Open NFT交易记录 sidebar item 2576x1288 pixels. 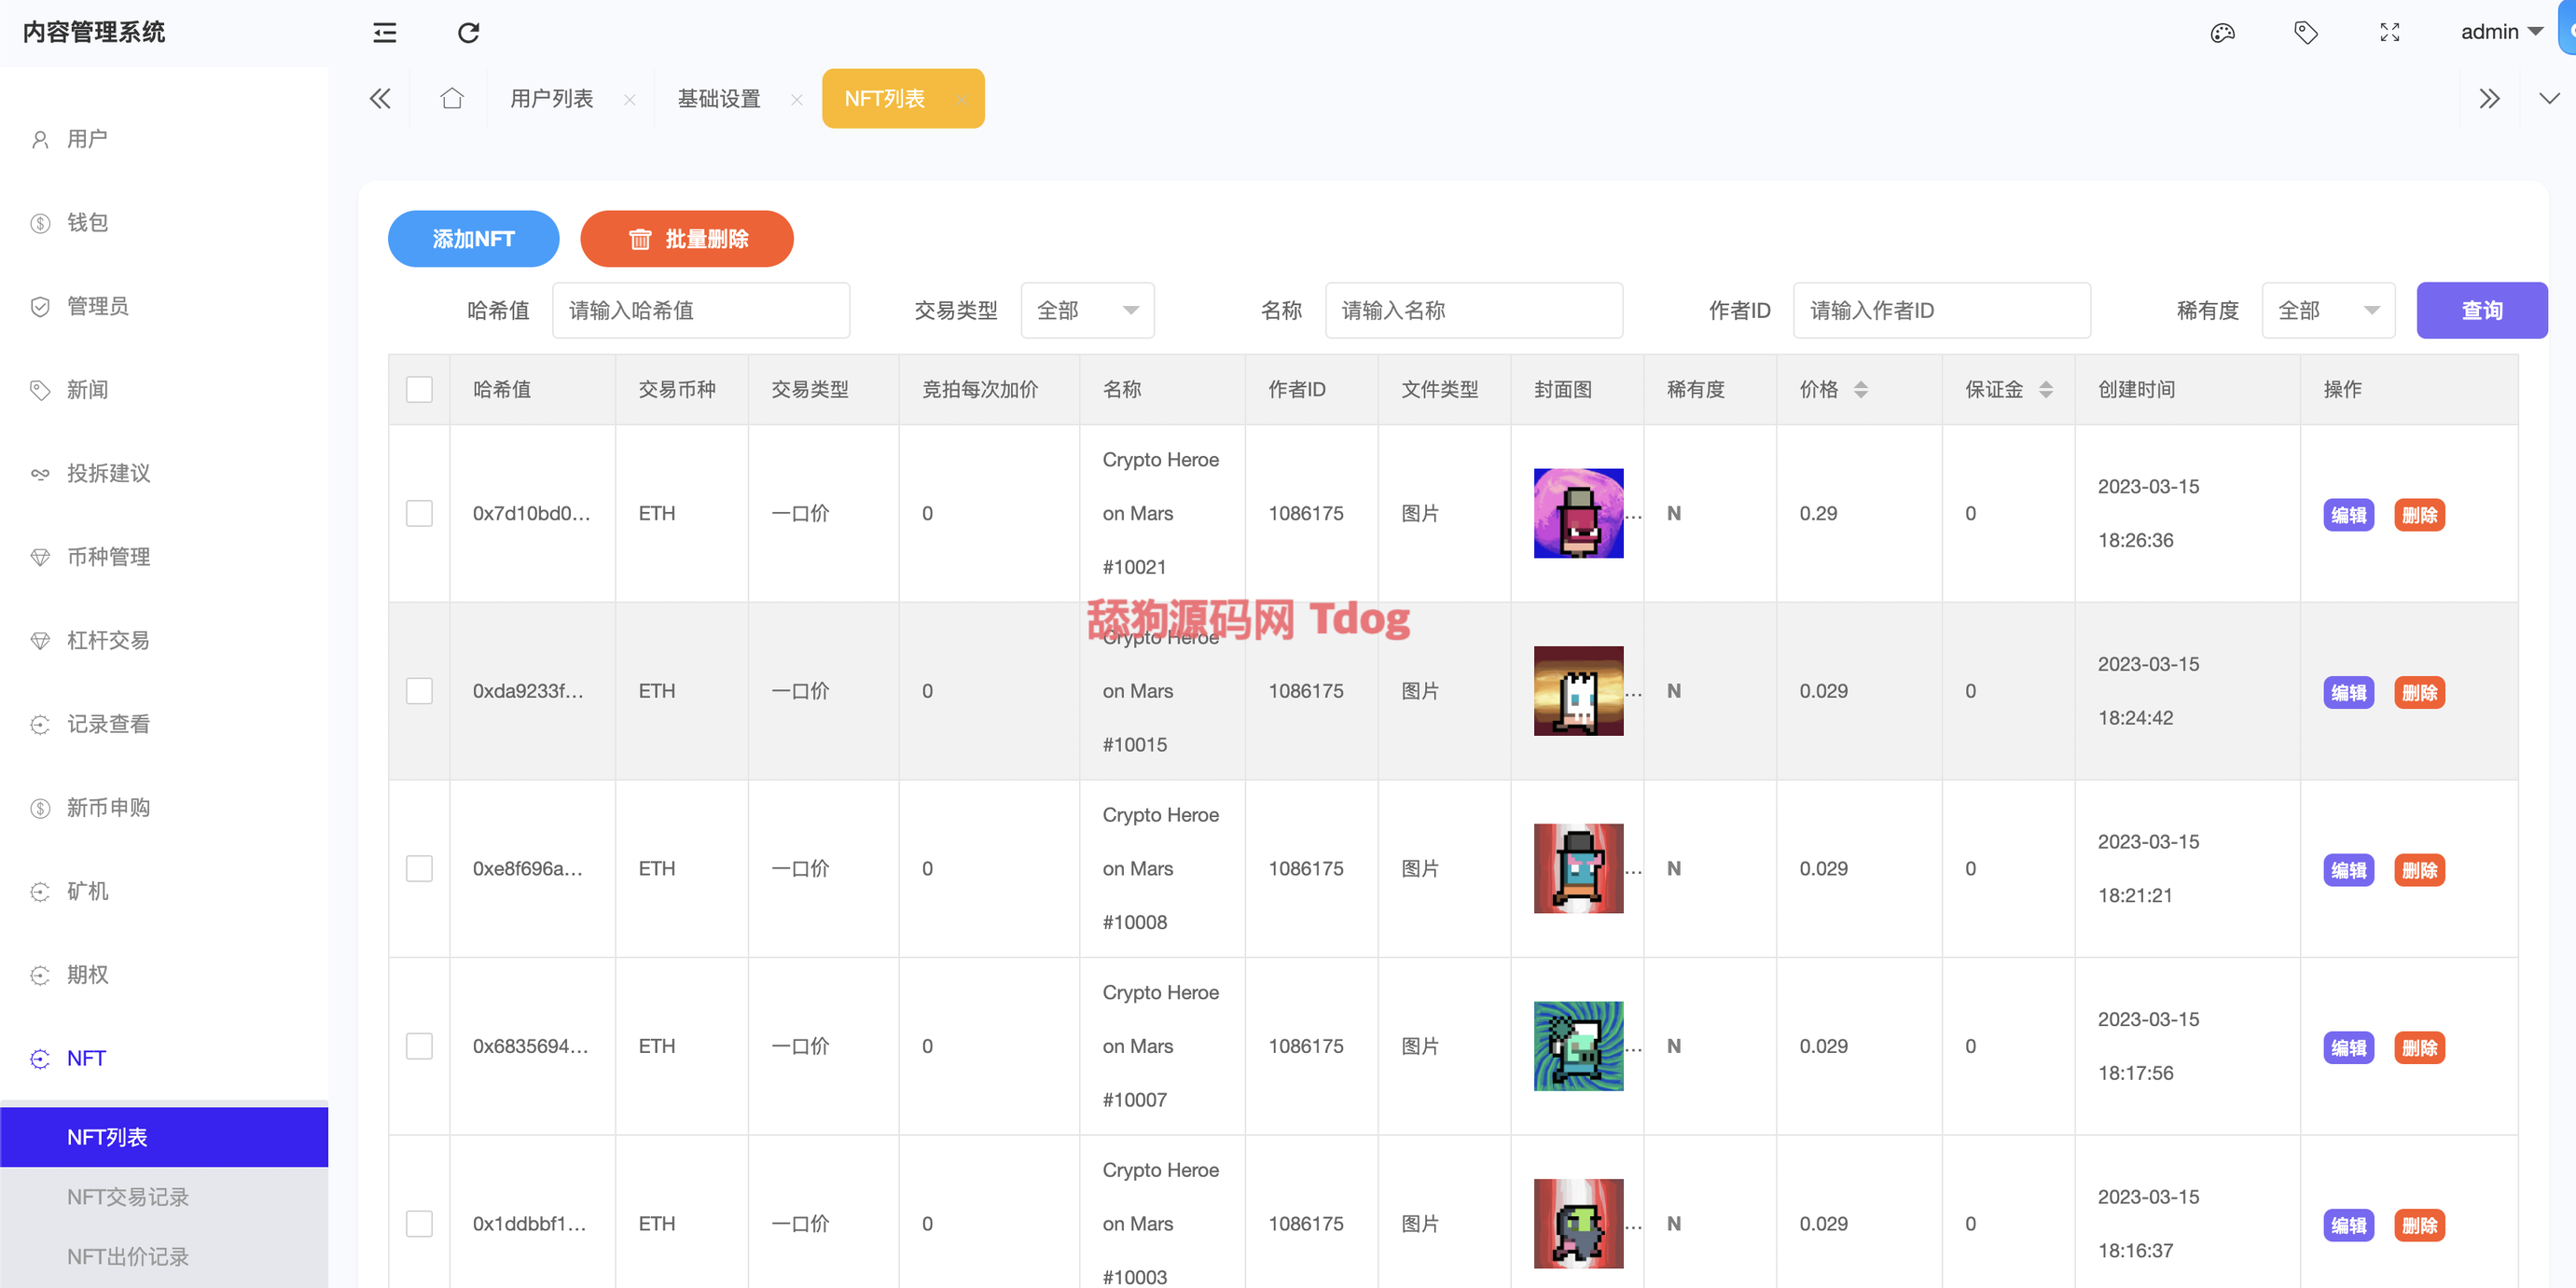128,1196
